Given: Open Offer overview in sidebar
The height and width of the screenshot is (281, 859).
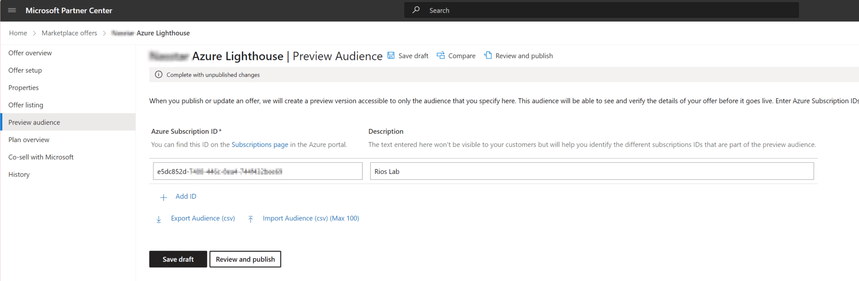Looking at the screenshot, I should pos(30,53).
